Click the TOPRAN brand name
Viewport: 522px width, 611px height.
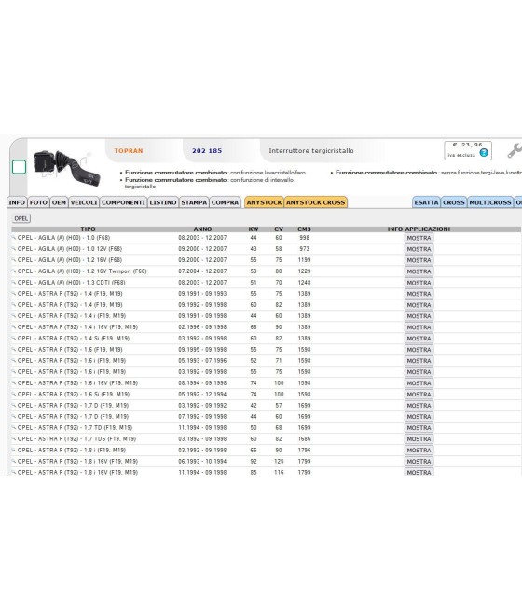coord(129,151)
